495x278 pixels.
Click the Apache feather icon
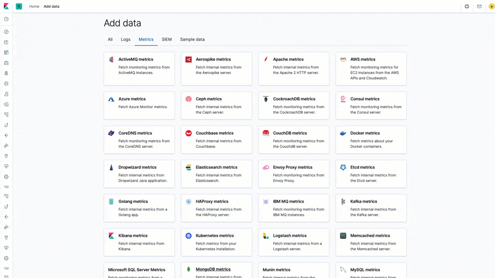[x=266, y=59]
